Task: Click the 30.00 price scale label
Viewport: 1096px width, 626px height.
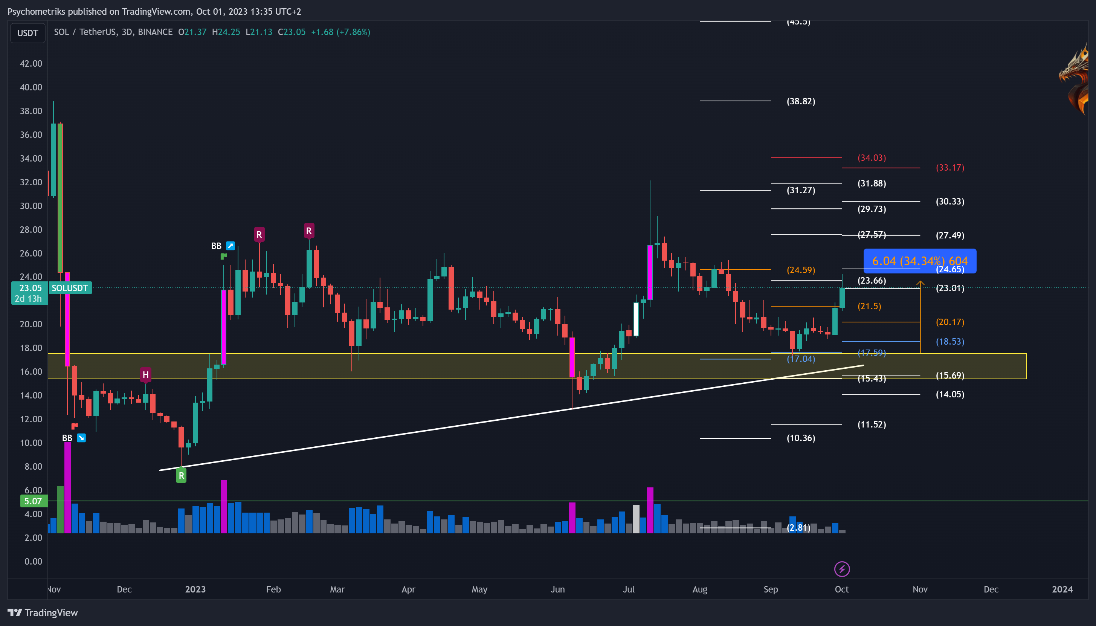Action: pos(31,206)
